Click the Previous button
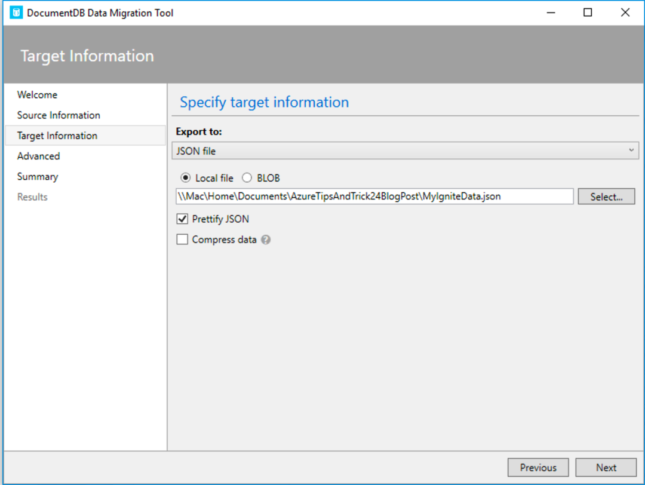This screenshot has height=485, width=645. [x=538, y=468]
